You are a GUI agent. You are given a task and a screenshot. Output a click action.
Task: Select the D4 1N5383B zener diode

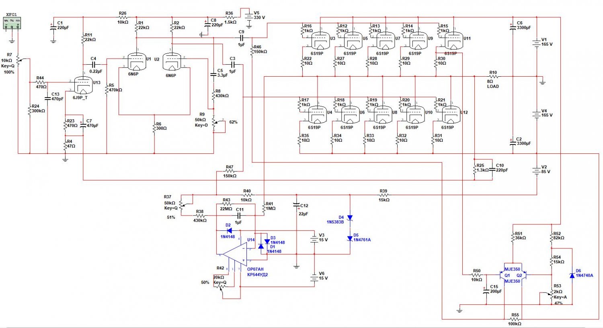(x=349, y=217)
